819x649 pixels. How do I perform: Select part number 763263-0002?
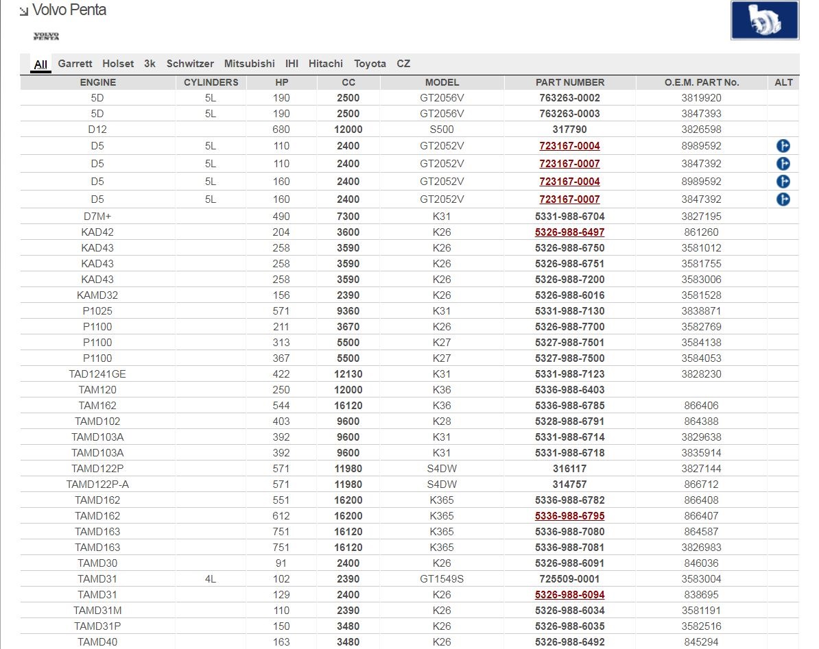(569, 98)
